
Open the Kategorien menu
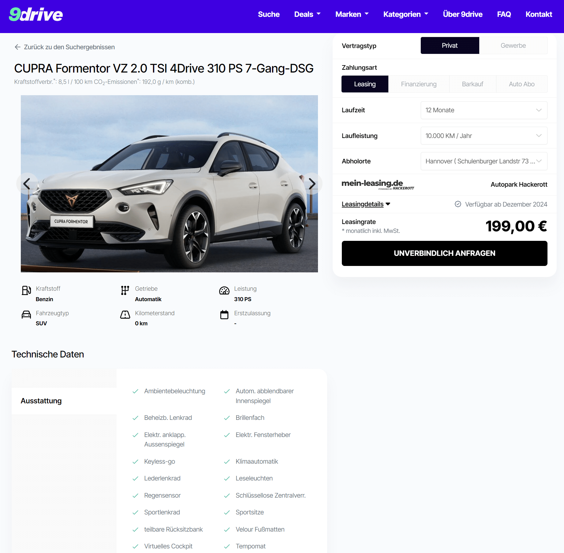(x=406, y=14)
